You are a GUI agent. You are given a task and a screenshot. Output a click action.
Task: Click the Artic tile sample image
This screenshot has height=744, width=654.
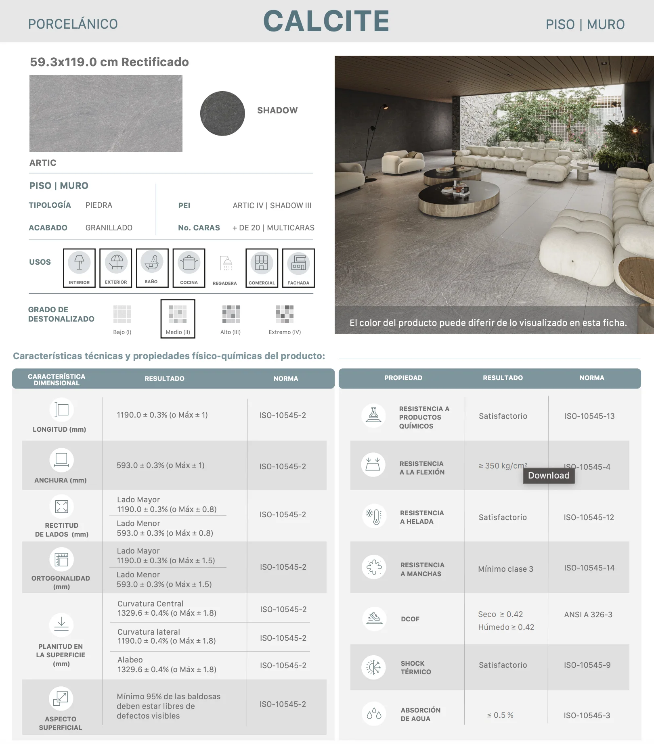106,113
